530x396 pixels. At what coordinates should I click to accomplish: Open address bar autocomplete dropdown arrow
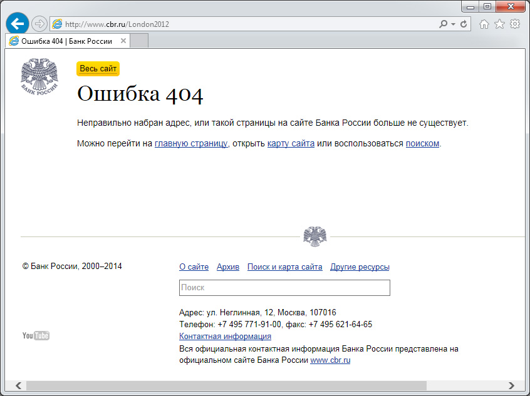(x=454, y=24)
